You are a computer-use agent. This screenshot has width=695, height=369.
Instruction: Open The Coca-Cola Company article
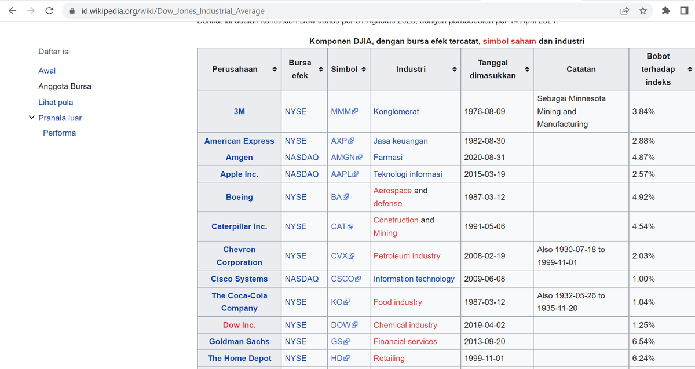pos(239,302)
